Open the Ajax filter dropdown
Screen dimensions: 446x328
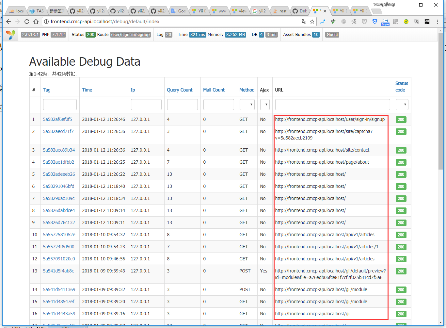(x=264, y=105)
